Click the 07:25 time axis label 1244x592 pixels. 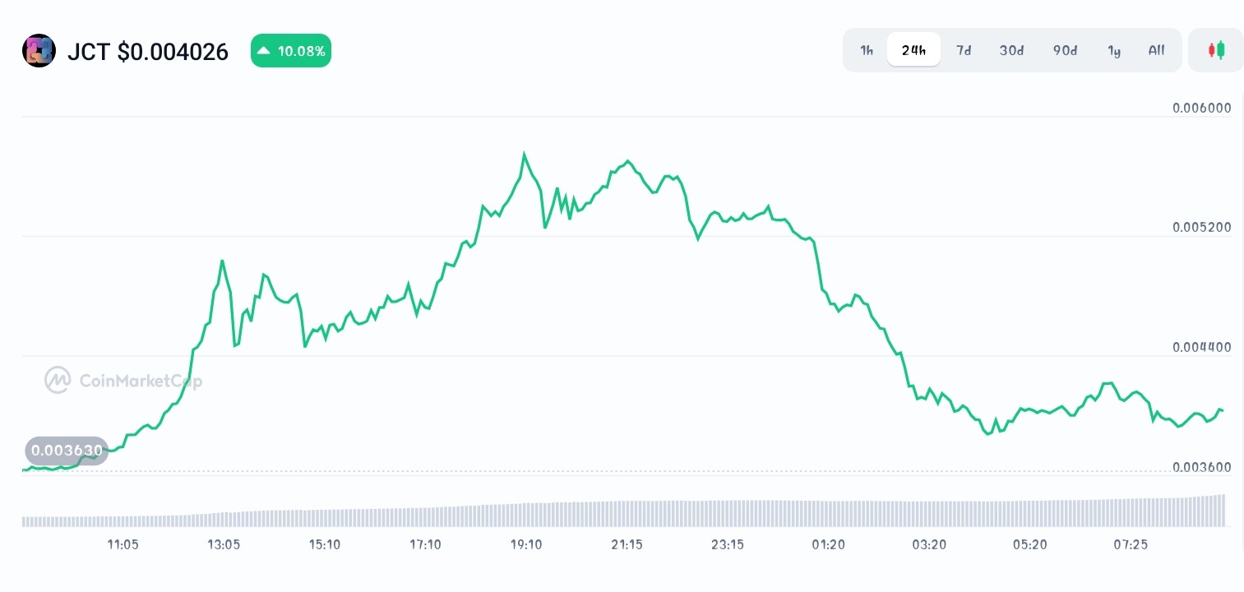coord(1131,544)
